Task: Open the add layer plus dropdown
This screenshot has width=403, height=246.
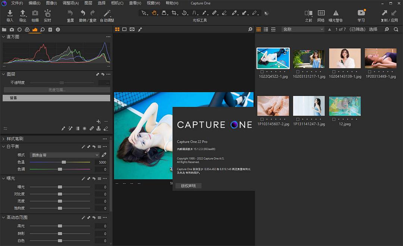Action: (x=99, y=121)
